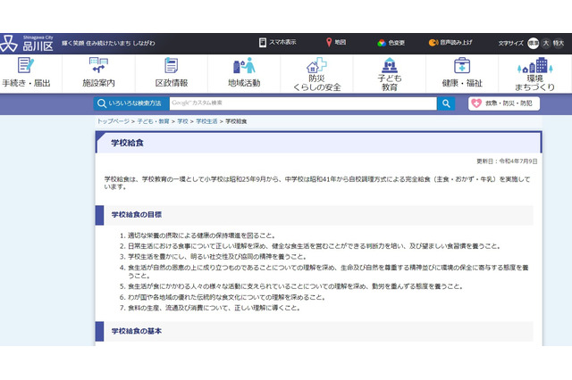Image resolution: width=572 pixels, height=380 pixels.
Task: Set text size to 大
Action: point(546,43)
